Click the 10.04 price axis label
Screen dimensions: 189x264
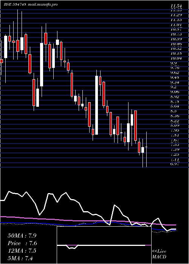tap(176, 58)
